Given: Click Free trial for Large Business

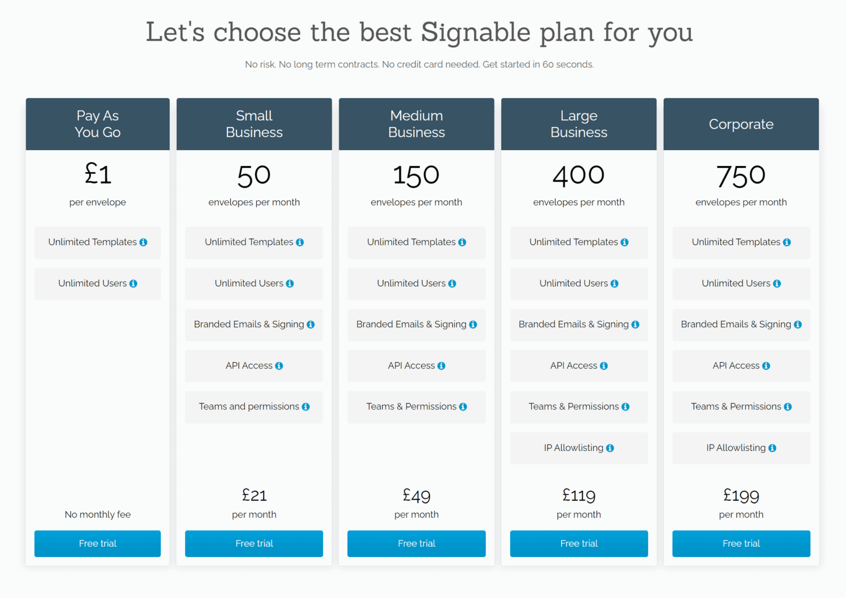Looking at the screenshot, I should 578,544.
